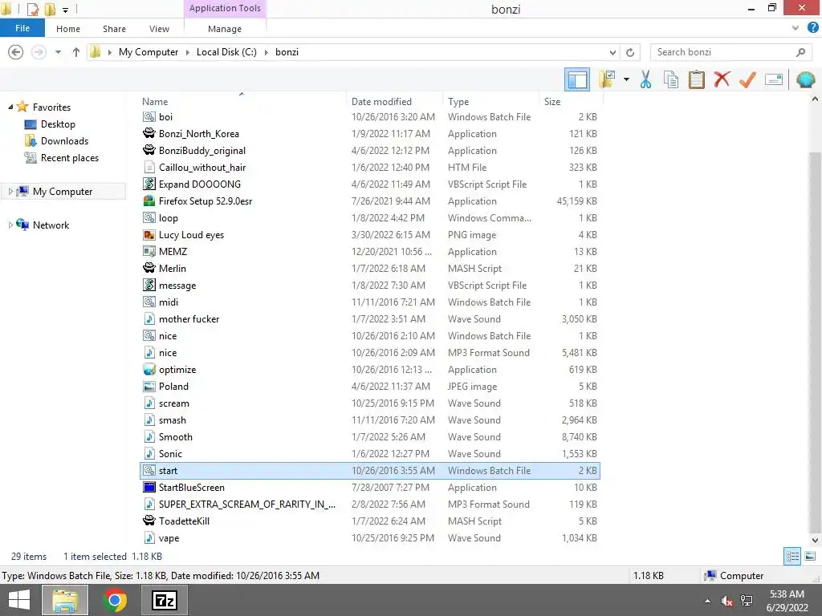Open 7-Zip from the taskbar
822x616 pixels.
(x=165, y=600)
